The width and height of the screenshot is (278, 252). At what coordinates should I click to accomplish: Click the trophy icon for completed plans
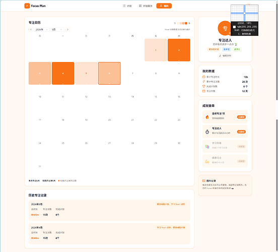(203, 86)
